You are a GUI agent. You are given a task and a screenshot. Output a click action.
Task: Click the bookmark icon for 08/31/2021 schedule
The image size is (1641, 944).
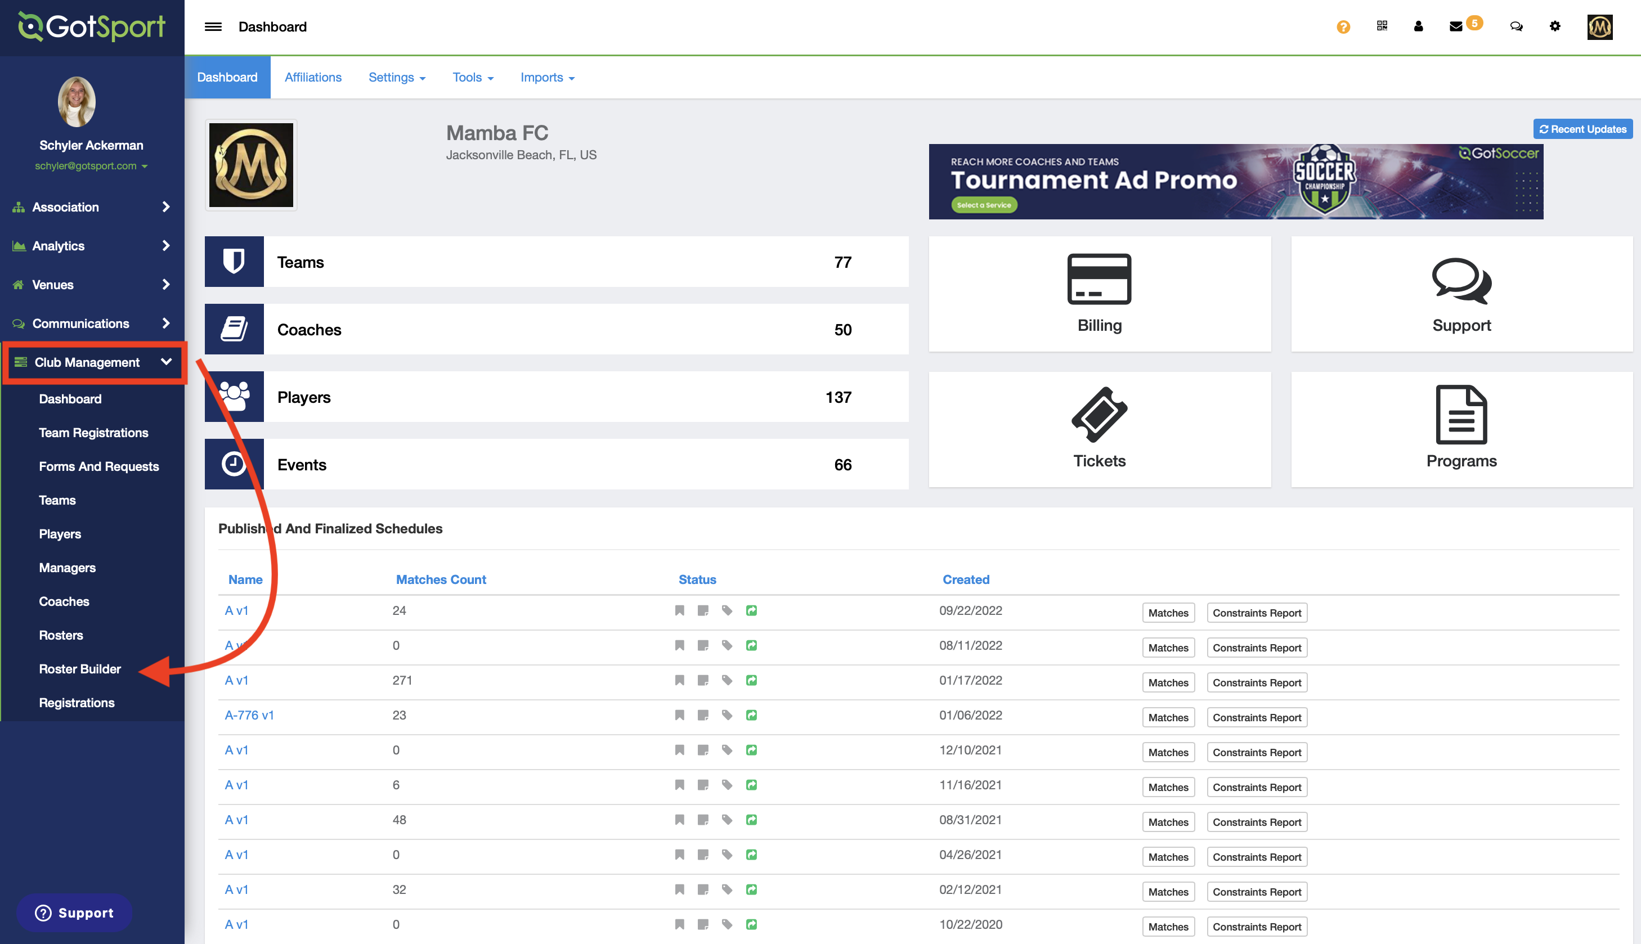point(679,820)
